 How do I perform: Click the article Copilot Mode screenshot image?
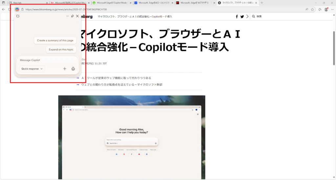(132, 137)
